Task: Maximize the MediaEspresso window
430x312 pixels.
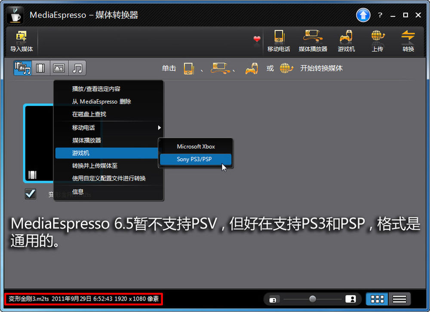Action: pos(405,15)
